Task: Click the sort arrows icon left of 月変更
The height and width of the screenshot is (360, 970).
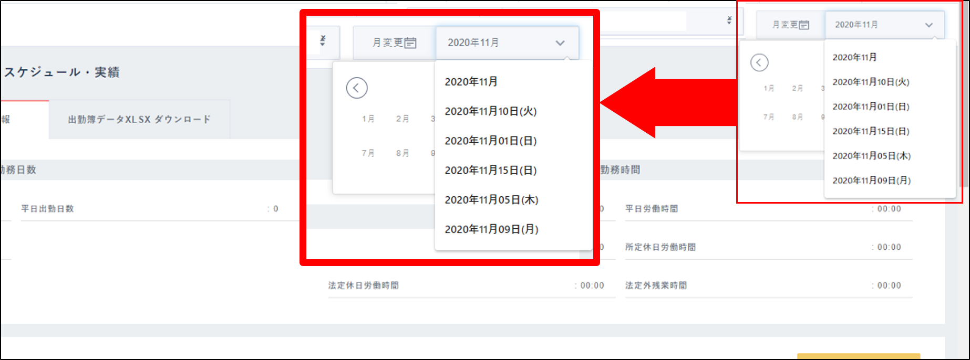Action: coord(323,40)
